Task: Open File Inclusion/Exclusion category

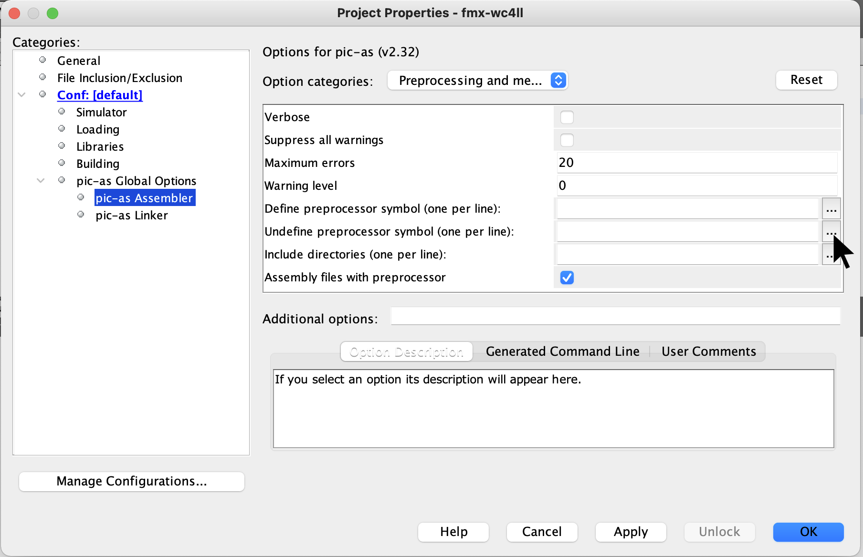Action: [119, 78]
